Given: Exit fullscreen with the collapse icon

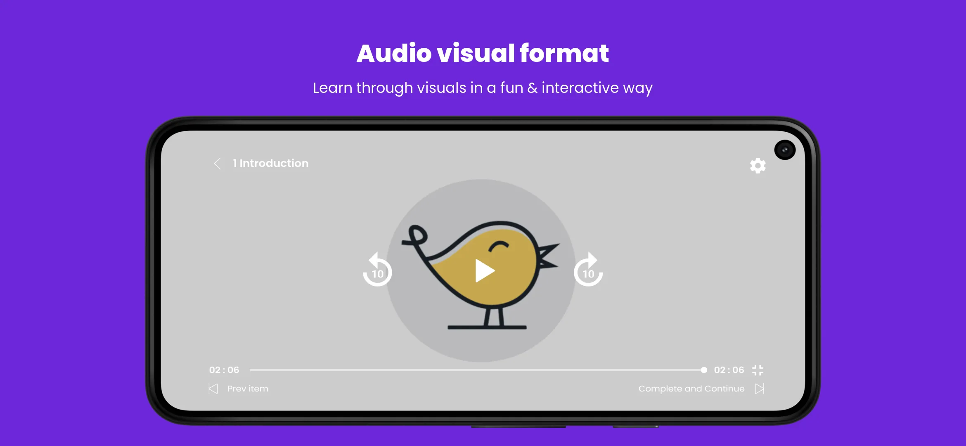Looking at the screenshot, I should 758,370.
